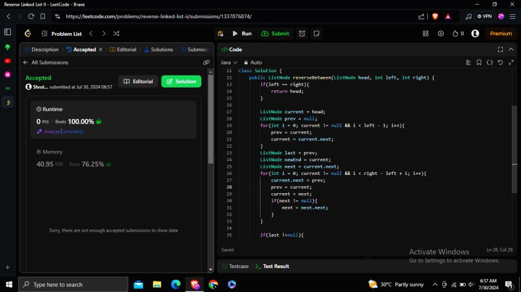The image size is (521, 292).
Task: Open the Java language dropdown
Action: 229,62
